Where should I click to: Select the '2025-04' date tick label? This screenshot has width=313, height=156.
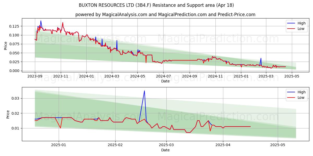223,145
